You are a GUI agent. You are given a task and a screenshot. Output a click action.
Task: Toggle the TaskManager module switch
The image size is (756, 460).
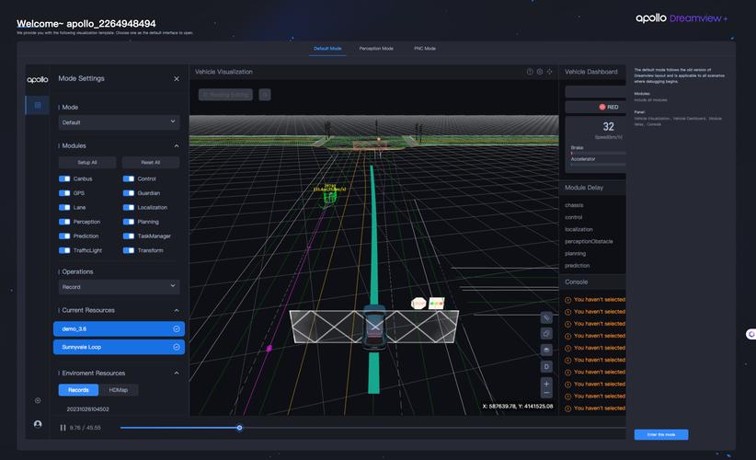click(x=129, y=236)
